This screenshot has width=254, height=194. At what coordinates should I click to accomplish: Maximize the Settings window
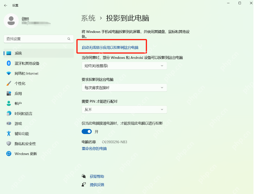pyautogui.click(x=240, y=3)
